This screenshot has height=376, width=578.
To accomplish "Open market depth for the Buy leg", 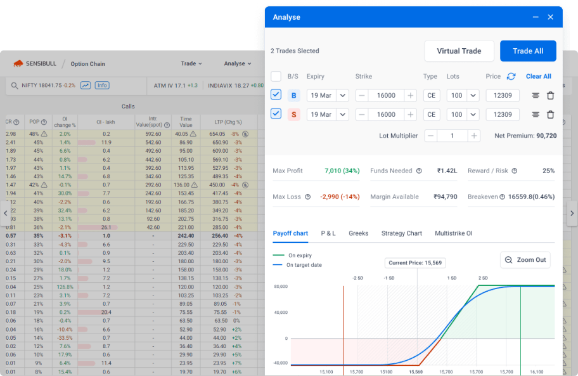I will [534, 95].
